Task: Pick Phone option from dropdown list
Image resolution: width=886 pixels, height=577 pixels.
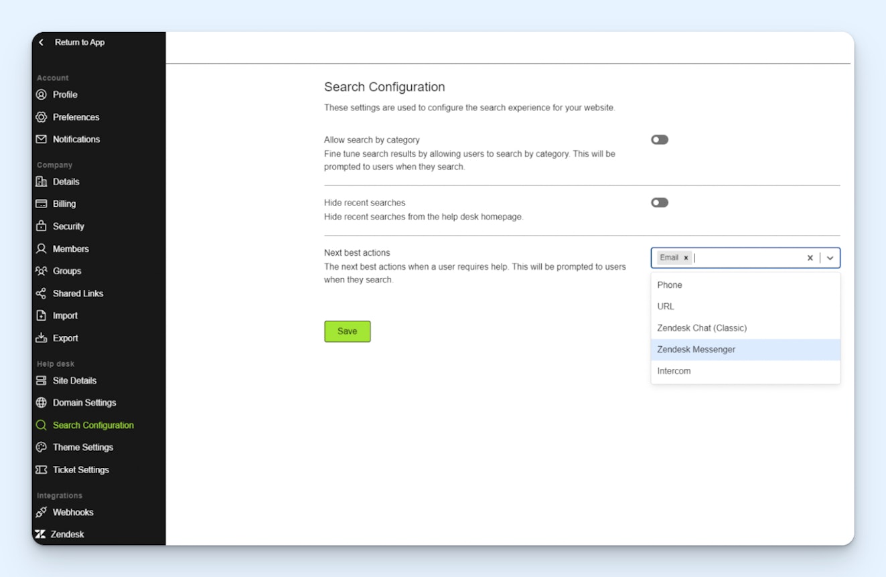Action: pyautogui.click(x=670, y=285)
